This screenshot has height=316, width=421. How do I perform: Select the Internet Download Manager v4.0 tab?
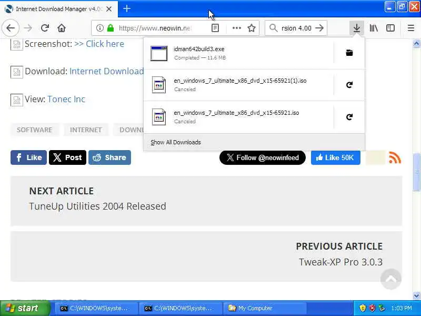[x=59, y=9]
